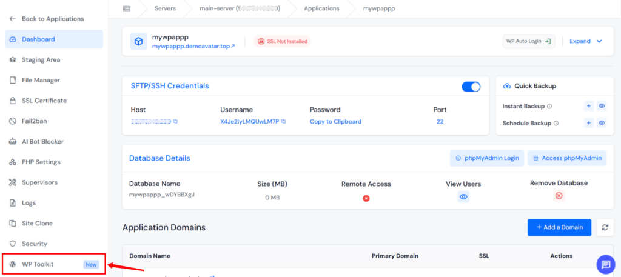Image resolution: width=621 pixels, height=277 pixels.
Task: Open Fail2ban settings
Action: coord(35,121)
